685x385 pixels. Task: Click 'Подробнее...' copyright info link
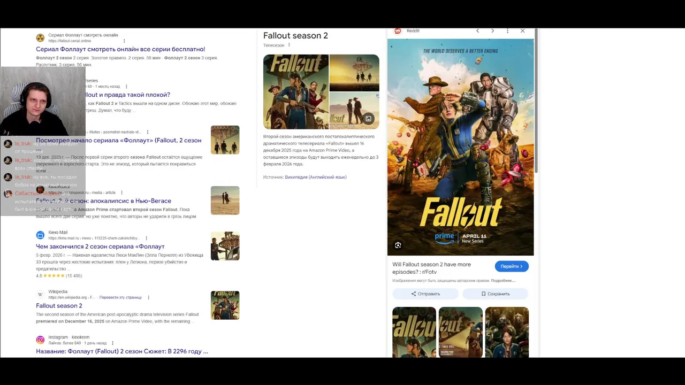pyautogui.click(x=503, y=281)
